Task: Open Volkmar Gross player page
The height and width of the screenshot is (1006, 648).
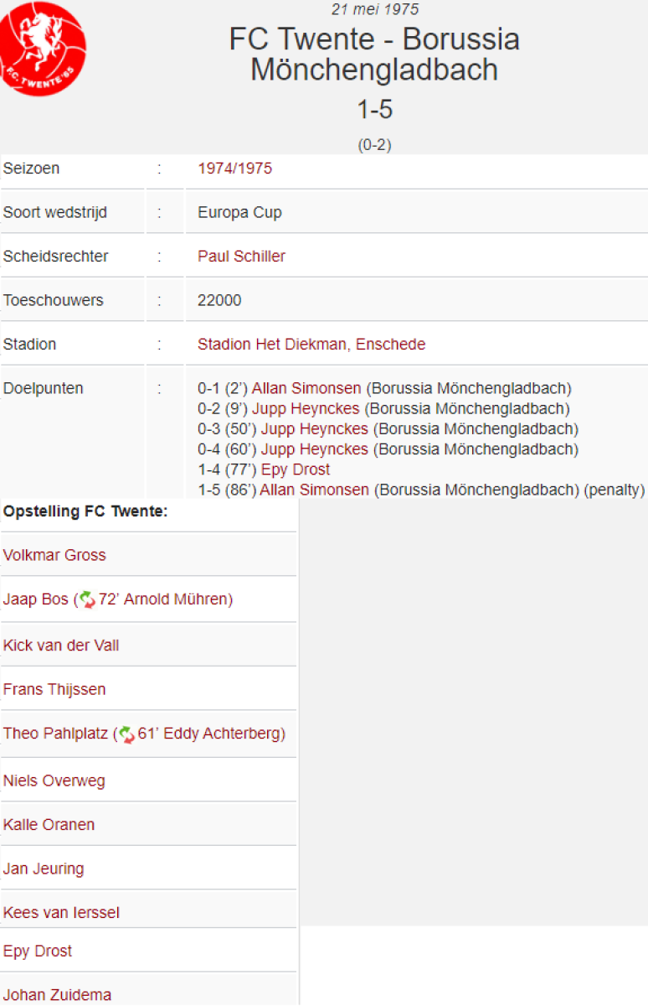Action: [54, 555]
